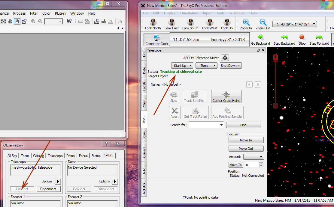
Task: Toggle the highlighted observatory dome toolbar icon
Action: pyautogui.click(x=17, y=22)
